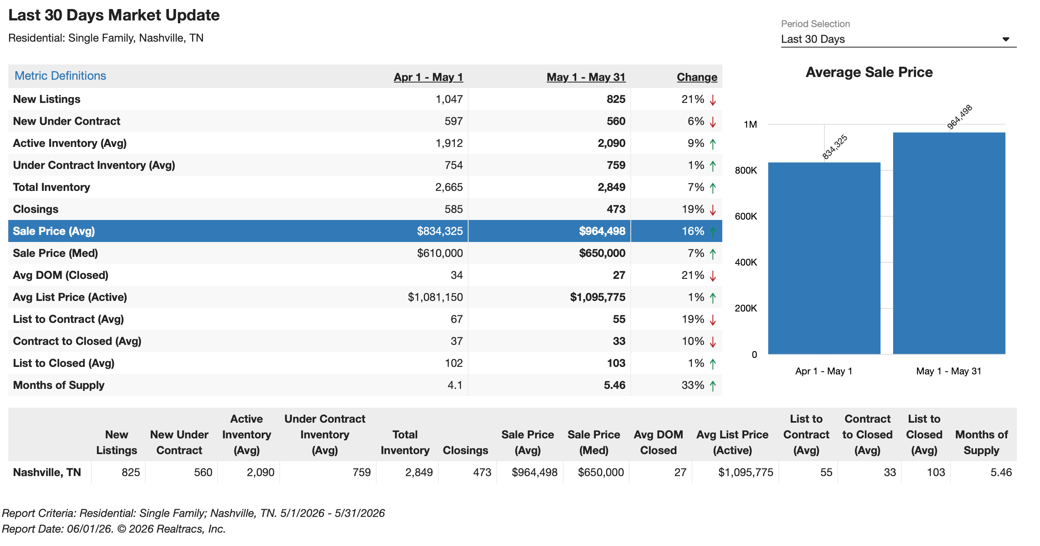Image resolution: width=1040 pixels, height=546 pixels.
Task: Select the Months of Supply row label
Action: pyautogui.click(x=59, y=385)
